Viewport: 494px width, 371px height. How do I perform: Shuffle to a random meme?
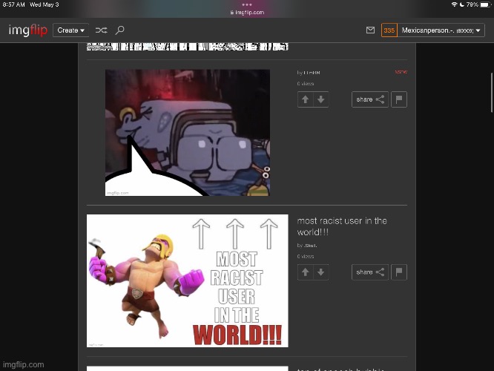101,30
